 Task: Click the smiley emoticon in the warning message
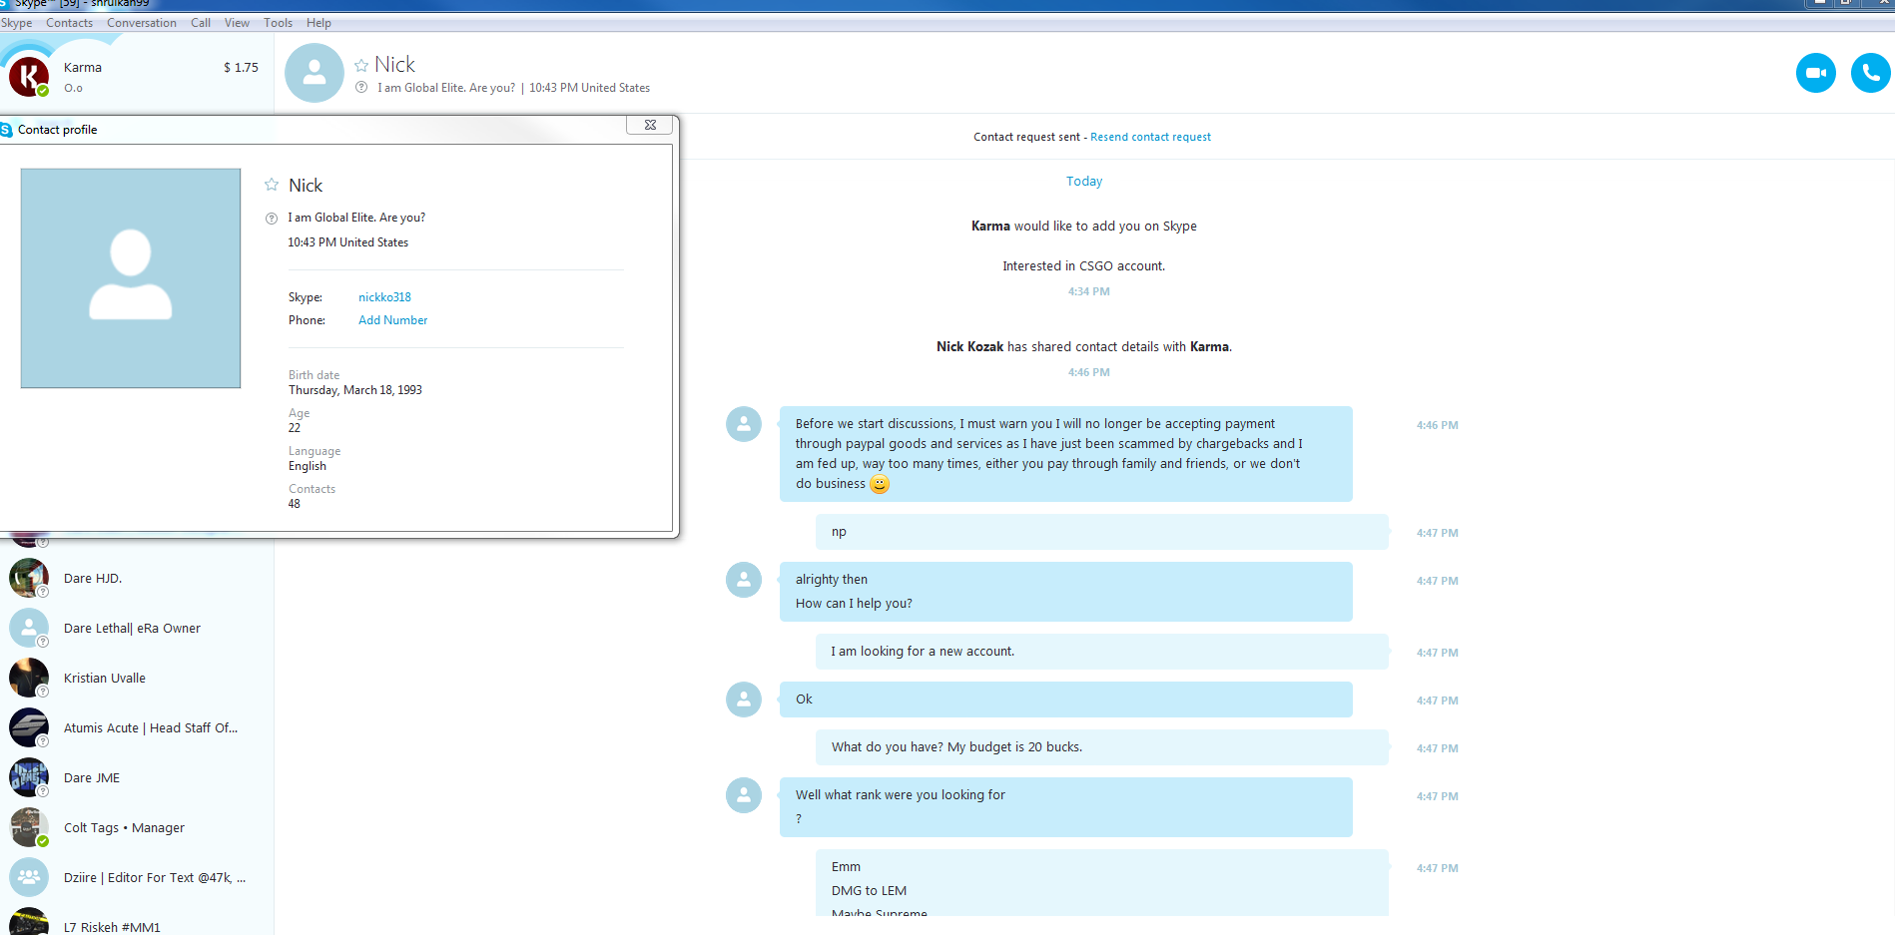tap(880, 484)
